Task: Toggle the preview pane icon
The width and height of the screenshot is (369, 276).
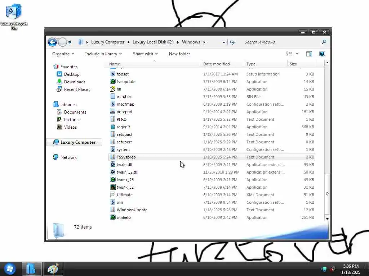Action: click(x=309, y=54)
